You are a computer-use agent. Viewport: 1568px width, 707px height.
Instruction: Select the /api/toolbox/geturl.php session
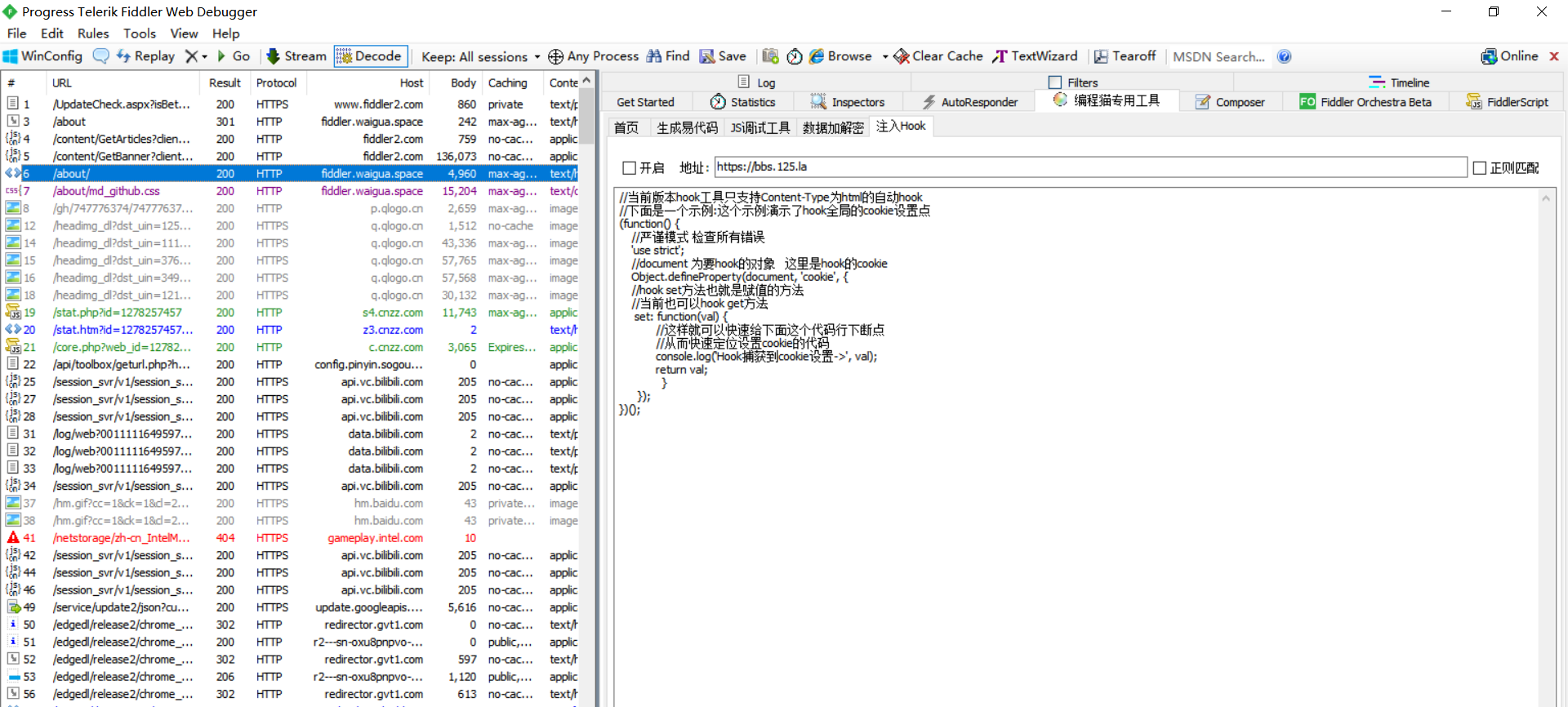pyautogui.click(x=291, y=365)
